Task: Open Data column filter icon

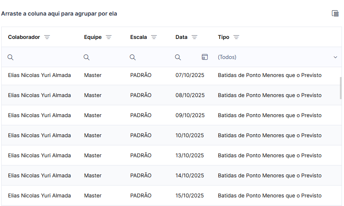Action: (x=195, y=37)
